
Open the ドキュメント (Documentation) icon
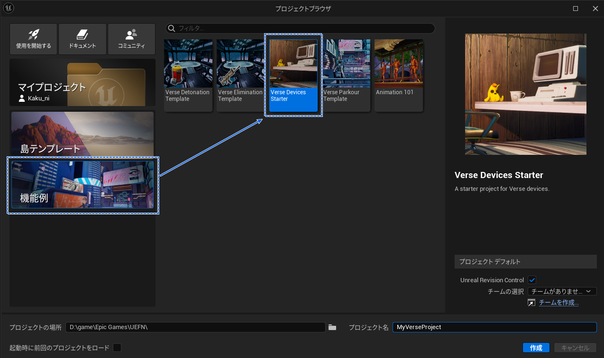coord(82,38)
